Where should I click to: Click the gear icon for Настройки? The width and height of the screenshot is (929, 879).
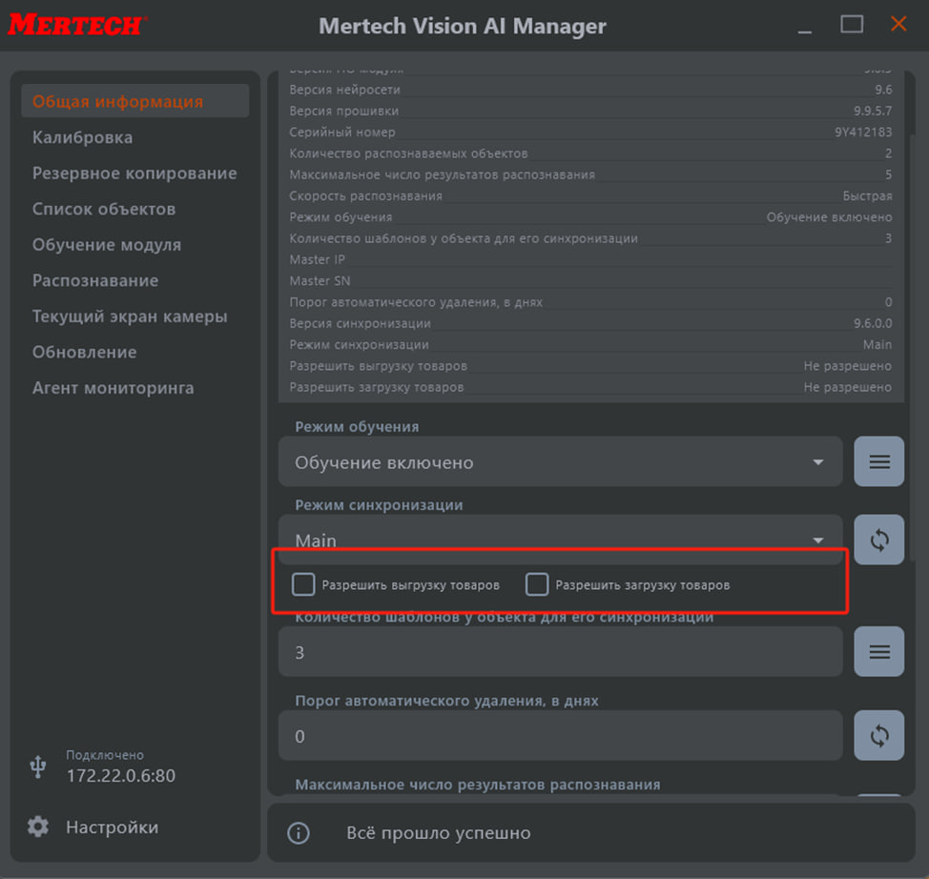pyautogui.click(x=38, y=827)
